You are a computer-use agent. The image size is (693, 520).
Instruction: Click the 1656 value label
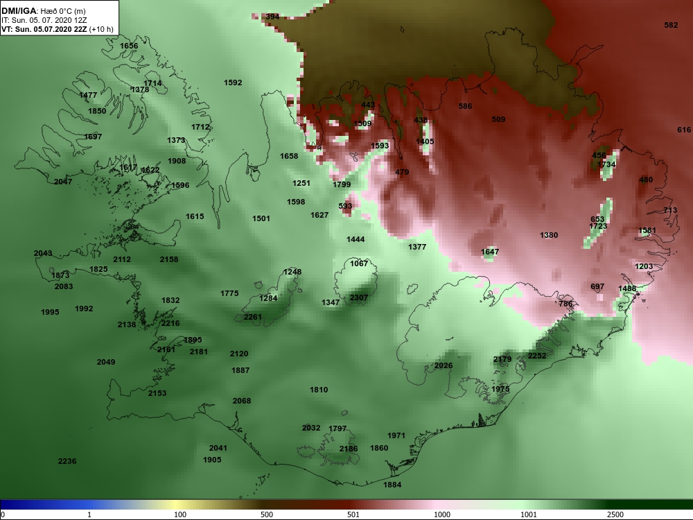[x=129, y=46]
